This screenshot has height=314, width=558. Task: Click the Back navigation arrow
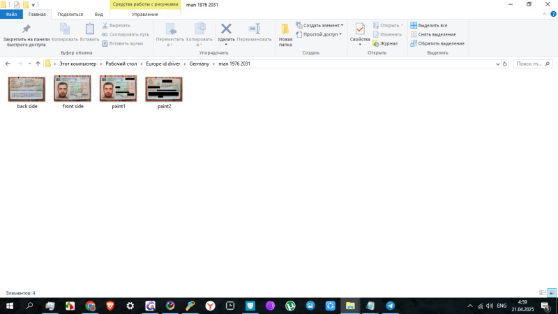point(8,63)
